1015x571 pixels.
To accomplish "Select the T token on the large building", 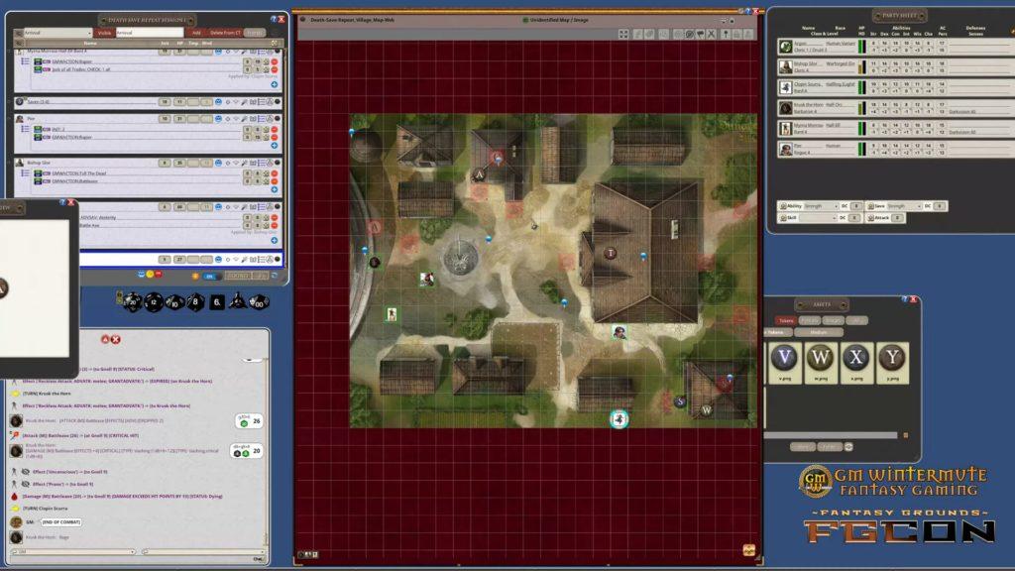I will 610,253.
